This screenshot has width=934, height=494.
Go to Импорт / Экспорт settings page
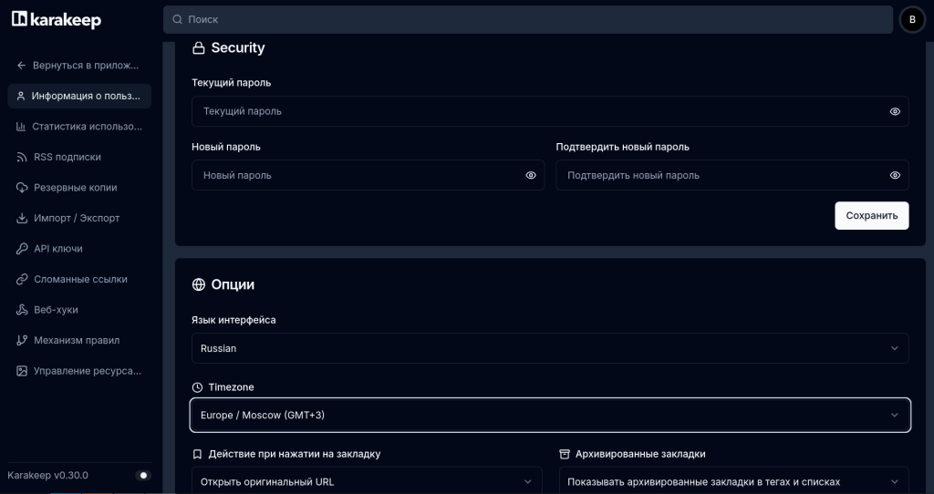77,218
